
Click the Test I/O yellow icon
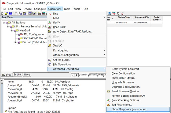pos(50,45)
